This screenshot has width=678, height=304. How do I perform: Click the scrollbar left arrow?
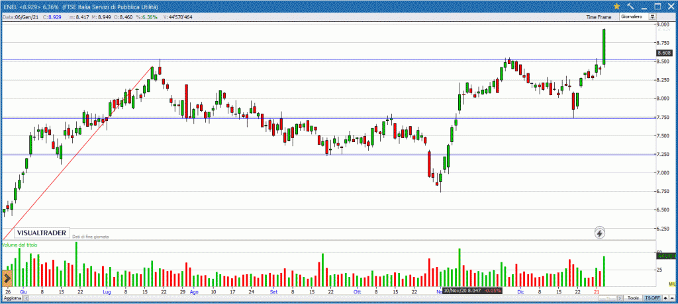26,299
